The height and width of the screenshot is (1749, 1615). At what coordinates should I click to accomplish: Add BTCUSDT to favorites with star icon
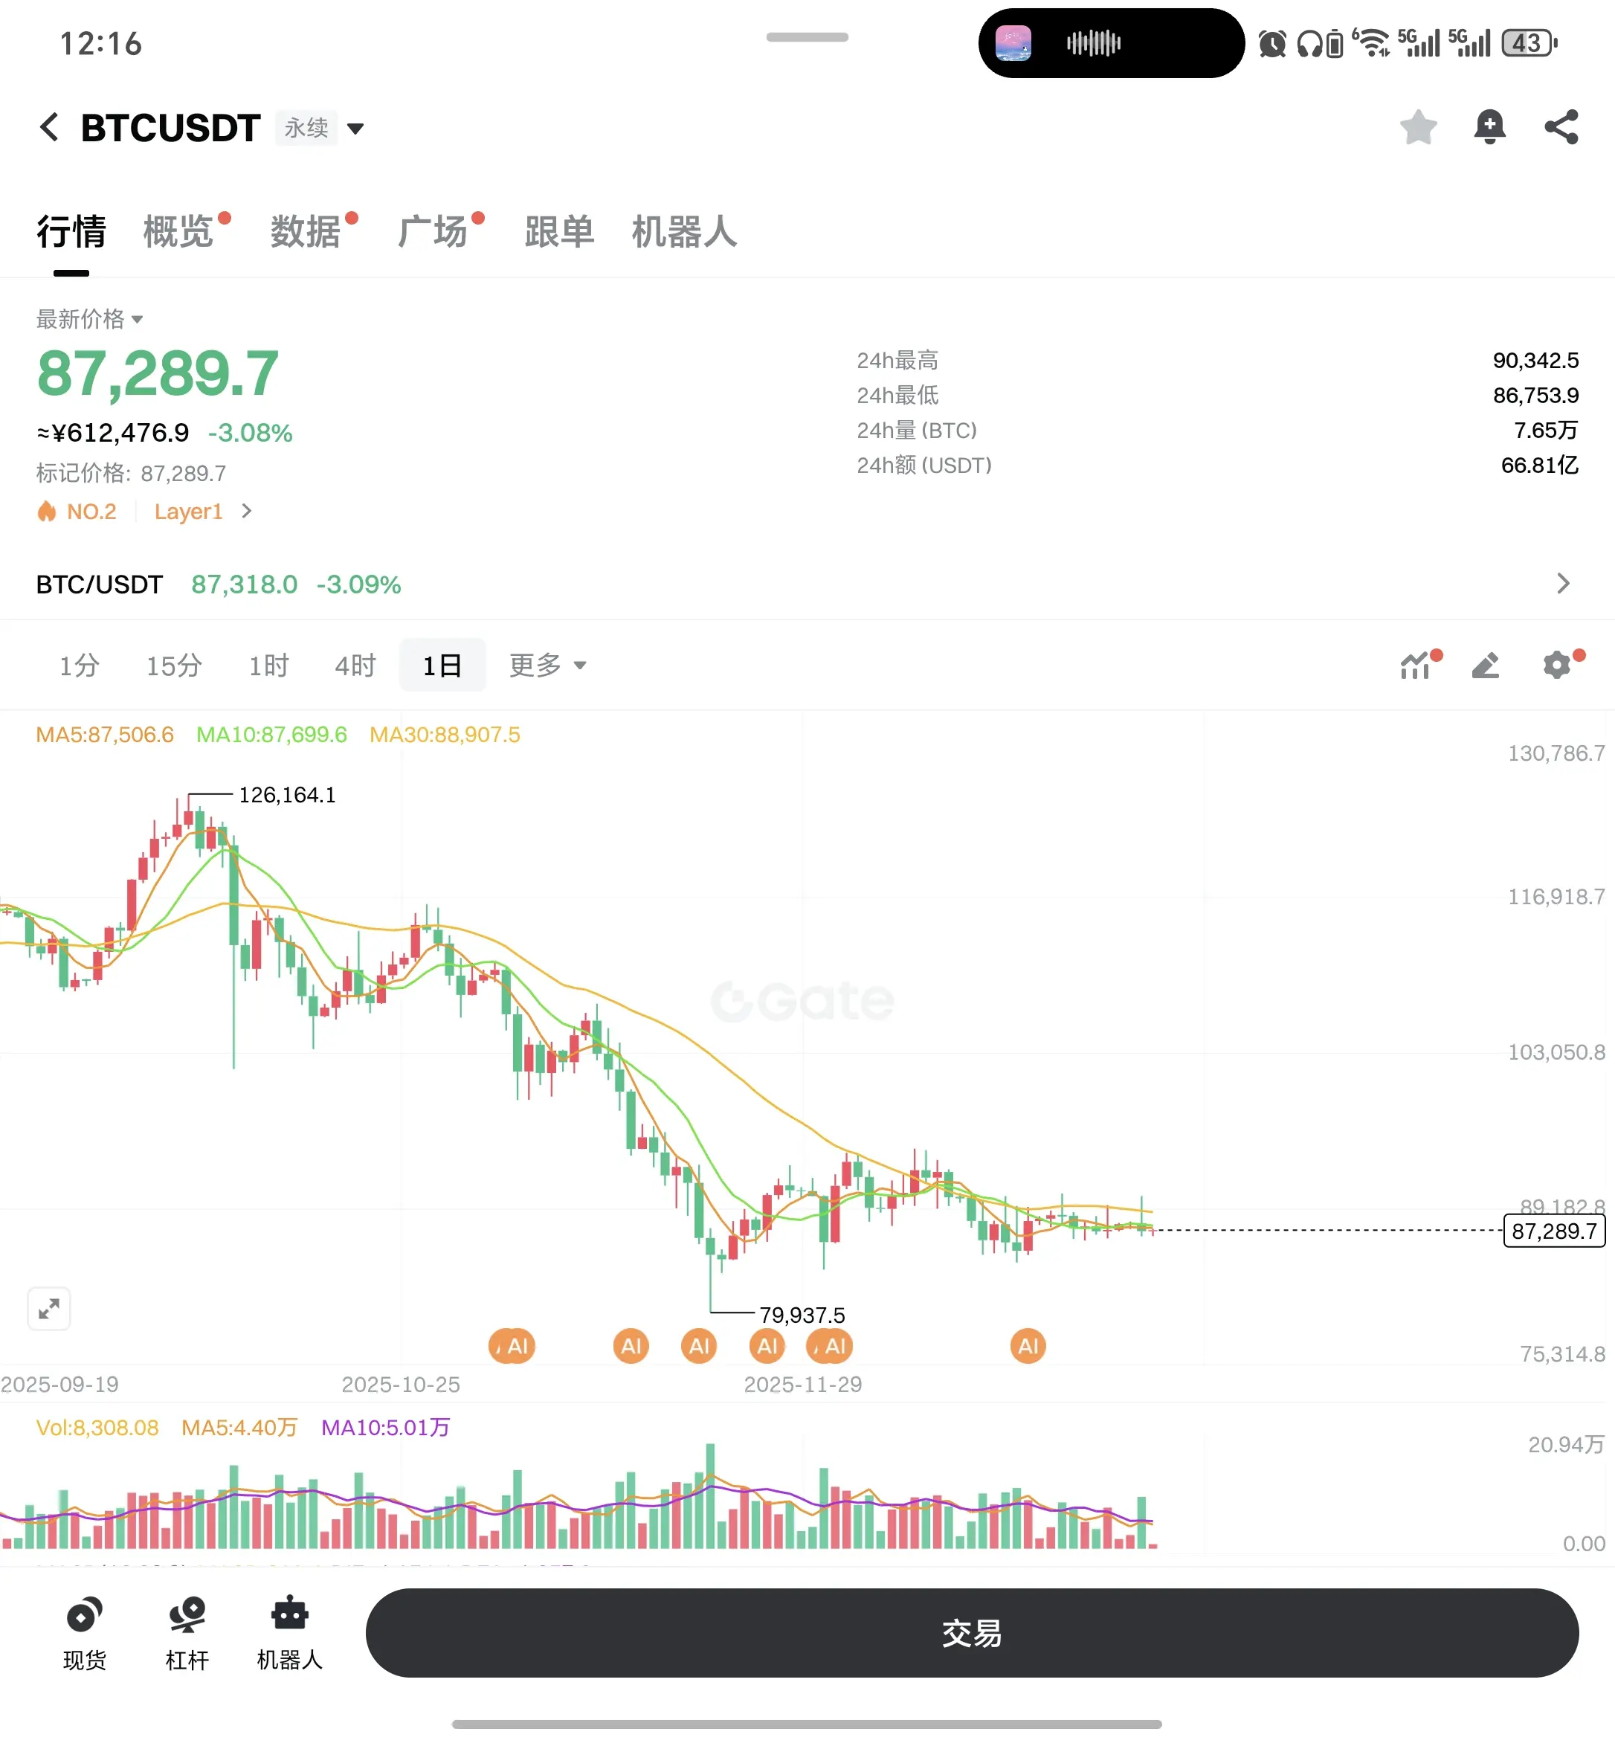tap(1417, 128)
